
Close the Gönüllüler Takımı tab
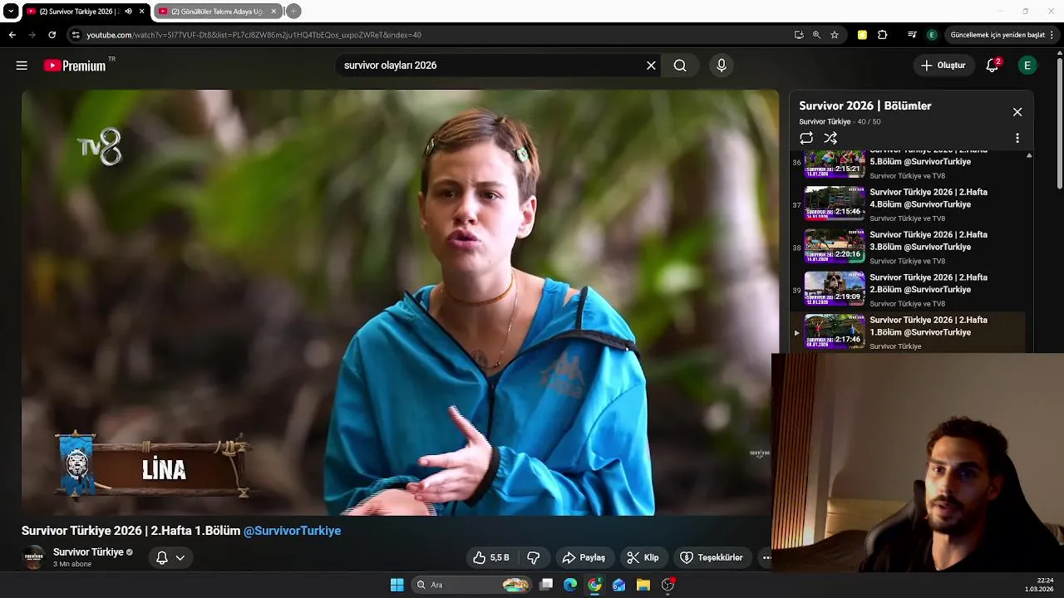pos(273,12)
